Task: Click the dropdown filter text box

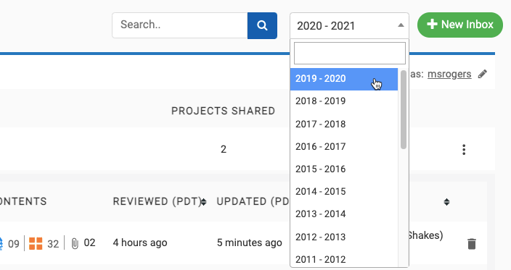Action: [x=350, y=53]
